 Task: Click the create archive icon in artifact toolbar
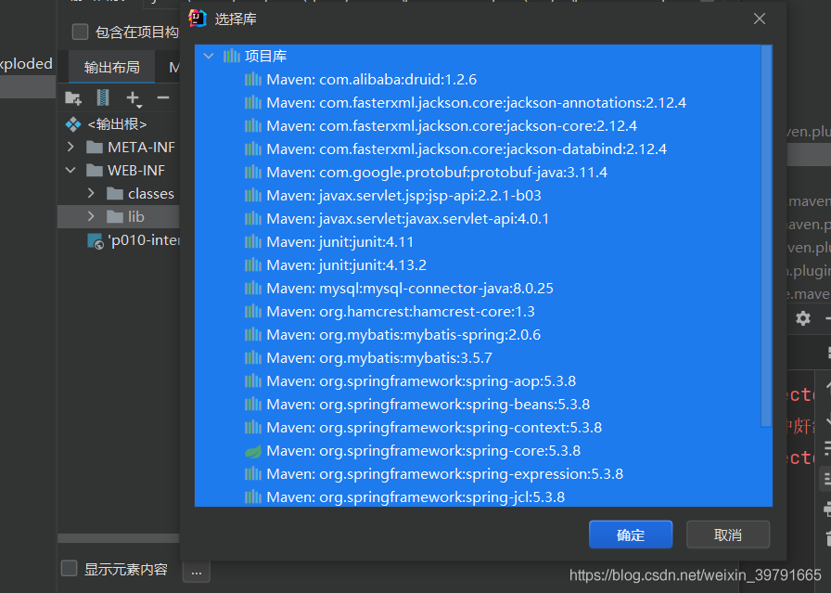point(103,97)
